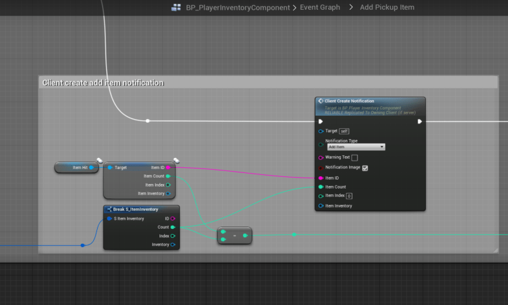Click the reroute node on the white execution wire
508x305 pixels.
pyautogui.click(x=148, y=120)
